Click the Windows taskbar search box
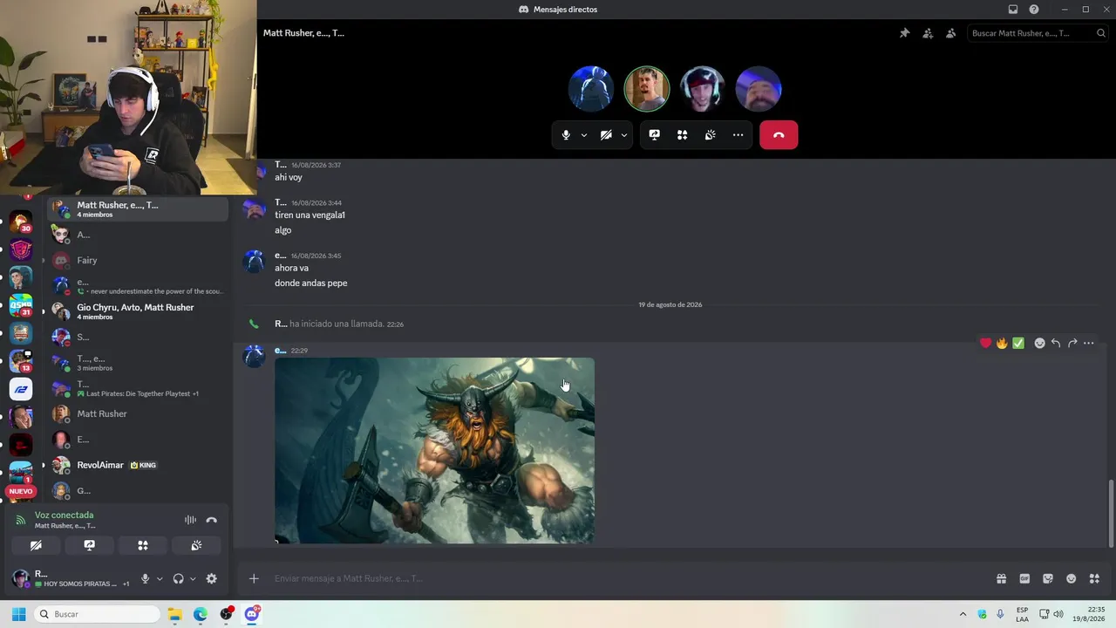The image size is (1116, 628). [98, 614]
